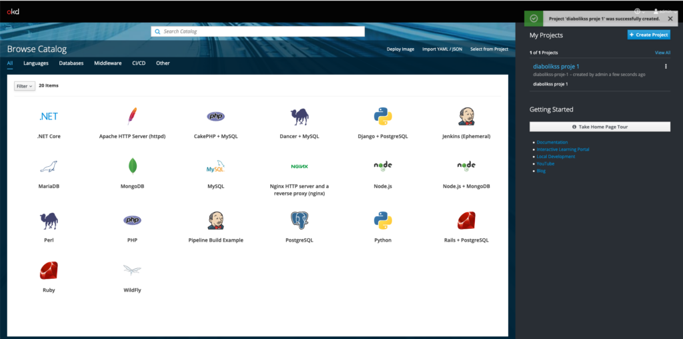The height and width of the screenshot is (339, 683).
Task: Open the Dancer + MySQL camel icon
Action: click(299, 117)
